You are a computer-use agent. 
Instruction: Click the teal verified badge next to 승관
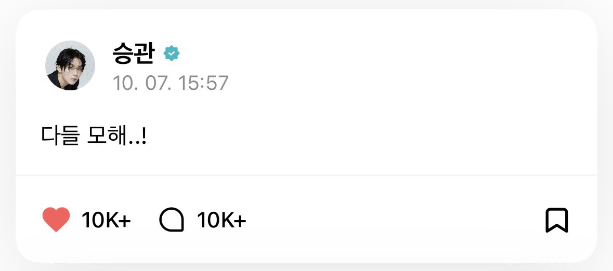pos(171,53)
